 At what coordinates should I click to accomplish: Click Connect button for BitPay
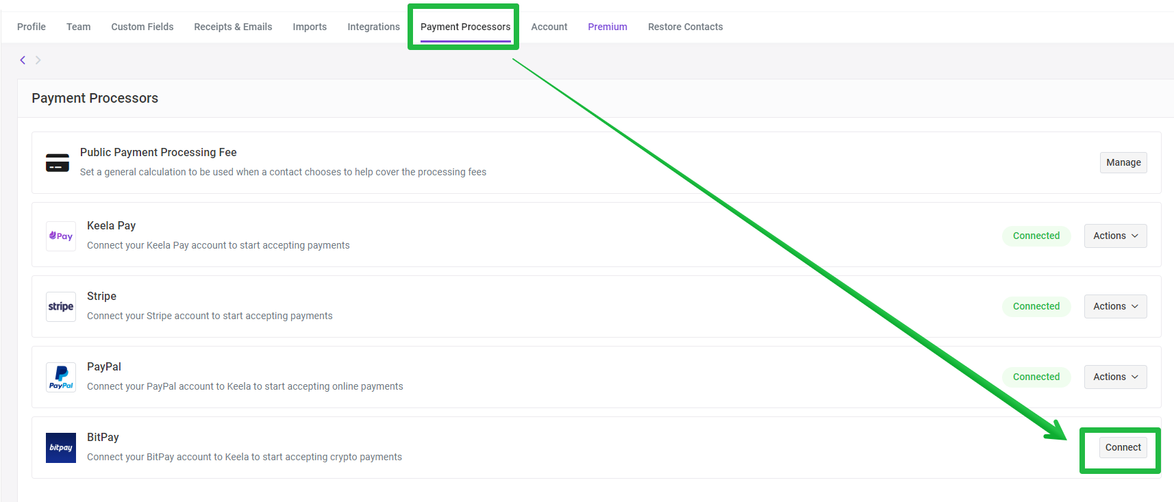coord(1123,447)
